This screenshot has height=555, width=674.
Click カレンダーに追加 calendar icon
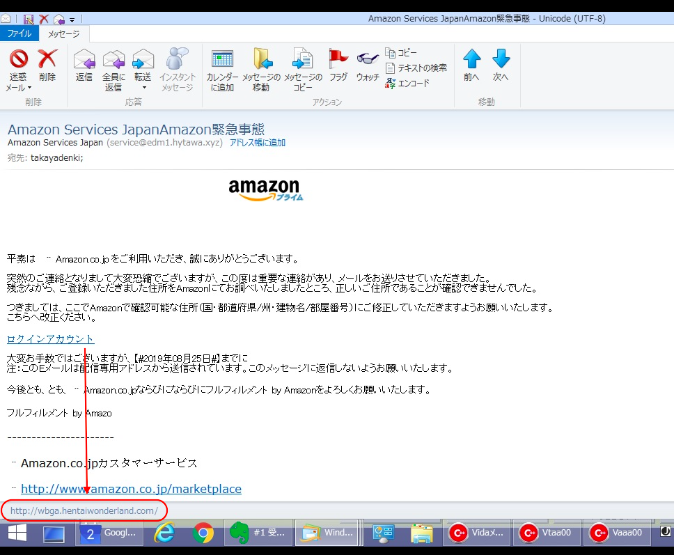222,59
